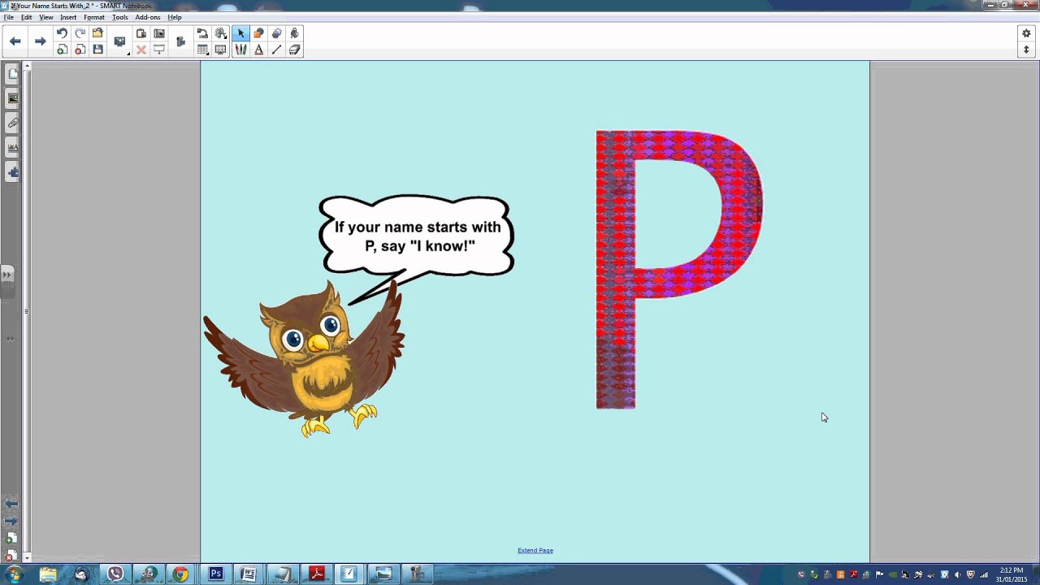Move toolbar with up-down arrow icon
The width and height of the screenshot is (1040, 585).
point(1026,50)
